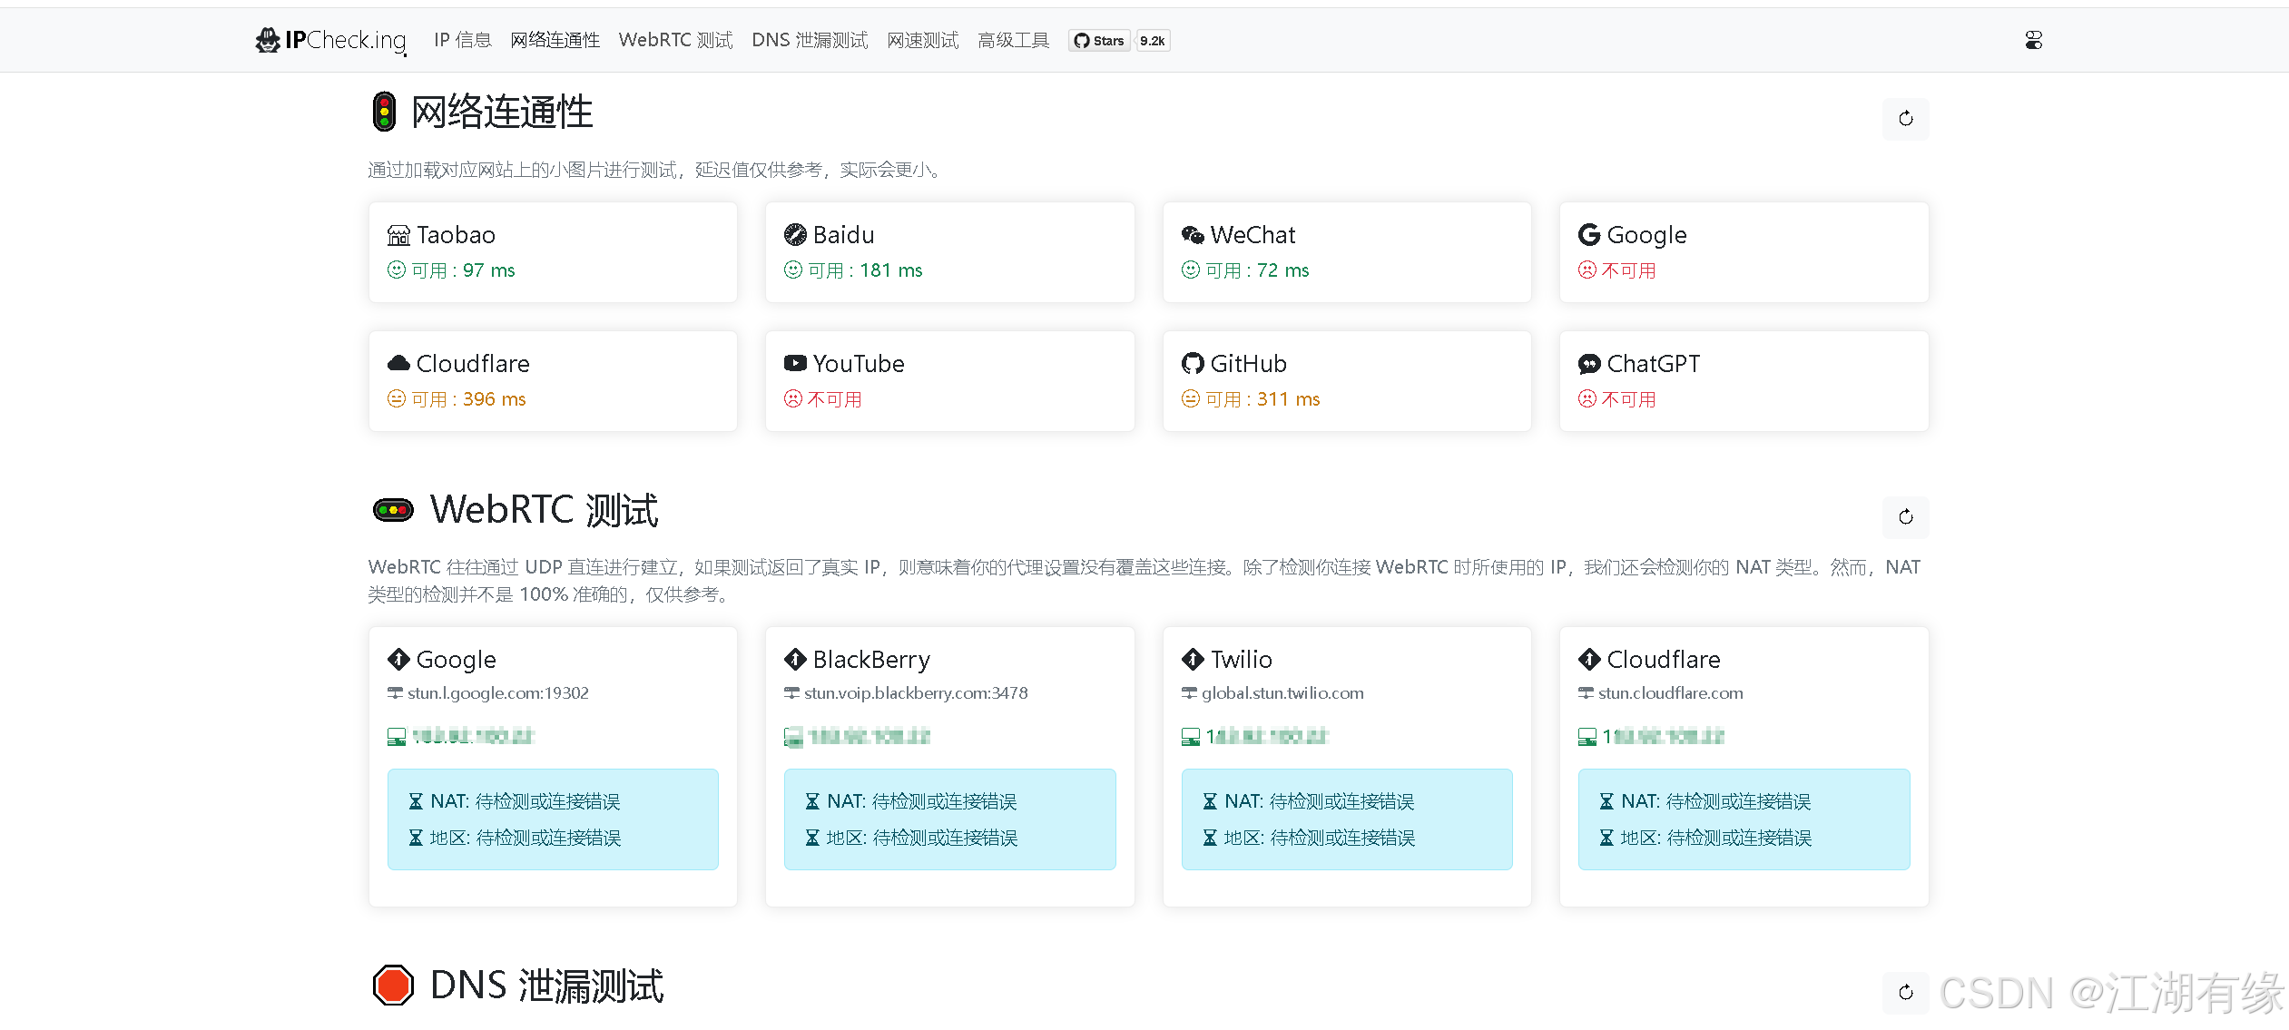Image resolution: width=2289 pixels, height=1030 pixels.
Task: Click the Taobao shop icon
Action: [398, 236]
